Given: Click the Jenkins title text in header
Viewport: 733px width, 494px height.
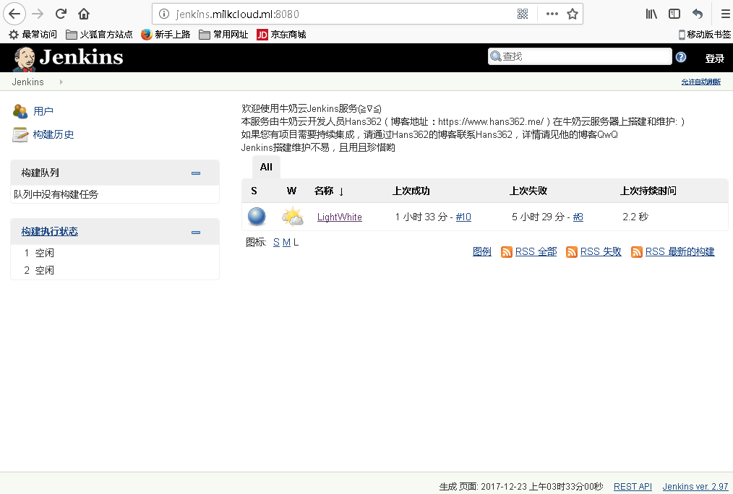Looking at the screenshot, I should [x=82, y=58].
